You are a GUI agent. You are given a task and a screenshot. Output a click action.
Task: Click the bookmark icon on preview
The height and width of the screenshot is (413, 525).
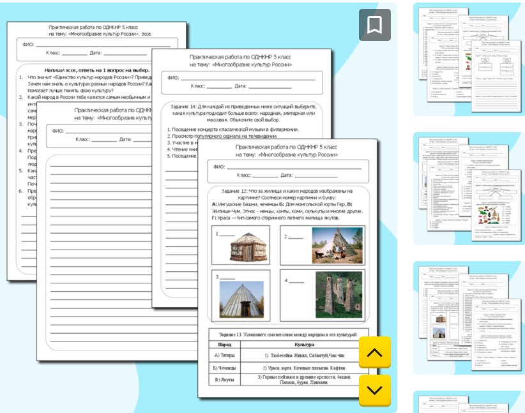pyautogui.click(x=375, y=25)
